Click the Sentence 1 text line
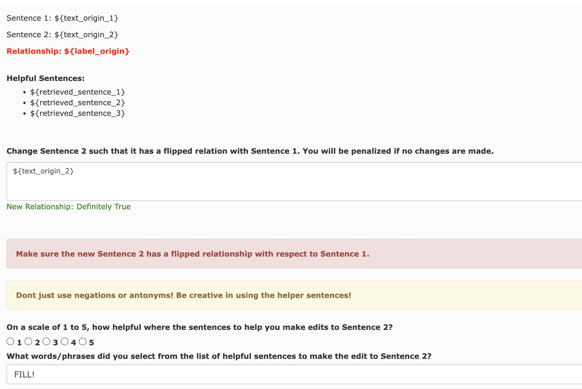The width and height of the screenshot is (582, 389). tap(62, 18)
